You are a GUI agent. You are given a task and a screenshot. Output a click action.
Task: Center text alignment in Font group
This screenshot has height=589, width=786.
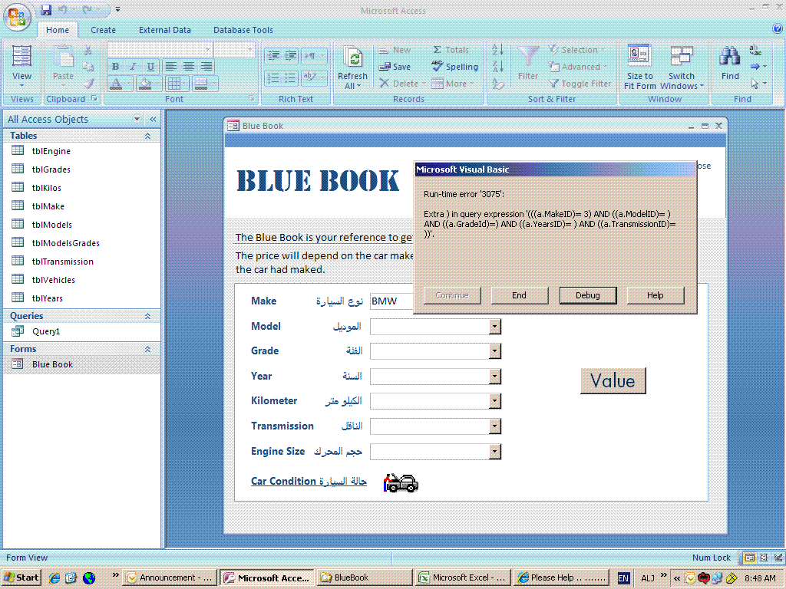(189, 67)
